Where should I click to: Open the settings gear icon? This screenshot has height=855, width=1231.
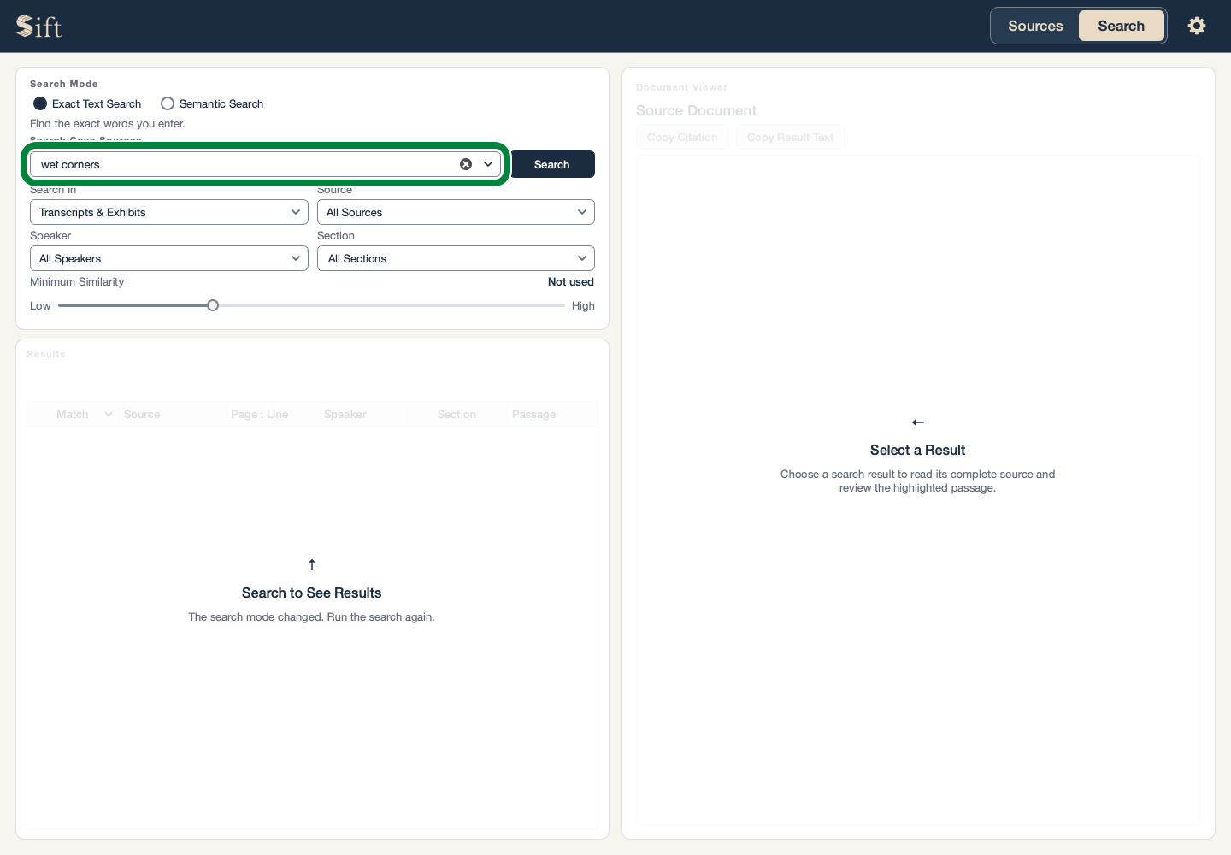point(1197,26)
